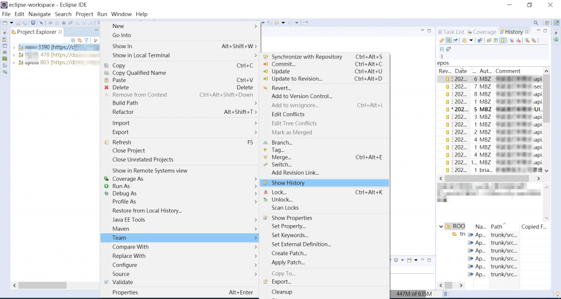Expand the project ending in 803
The width and height of the screenshot is (561, 299).
click(x=14, y=62)
